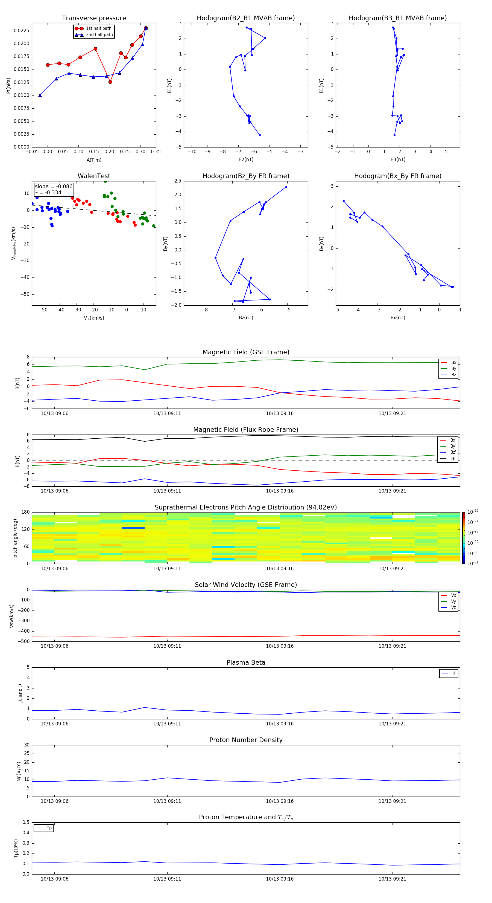Click the Hodogram(B2_B1 MVAB frame) title
492x903 pixels.
click(246, 18)
